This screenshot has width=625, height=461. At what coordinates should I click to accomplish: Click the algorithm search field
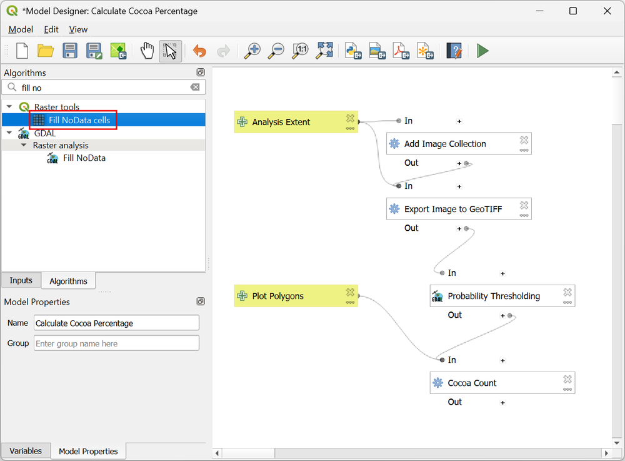click(x=104, y=88)
